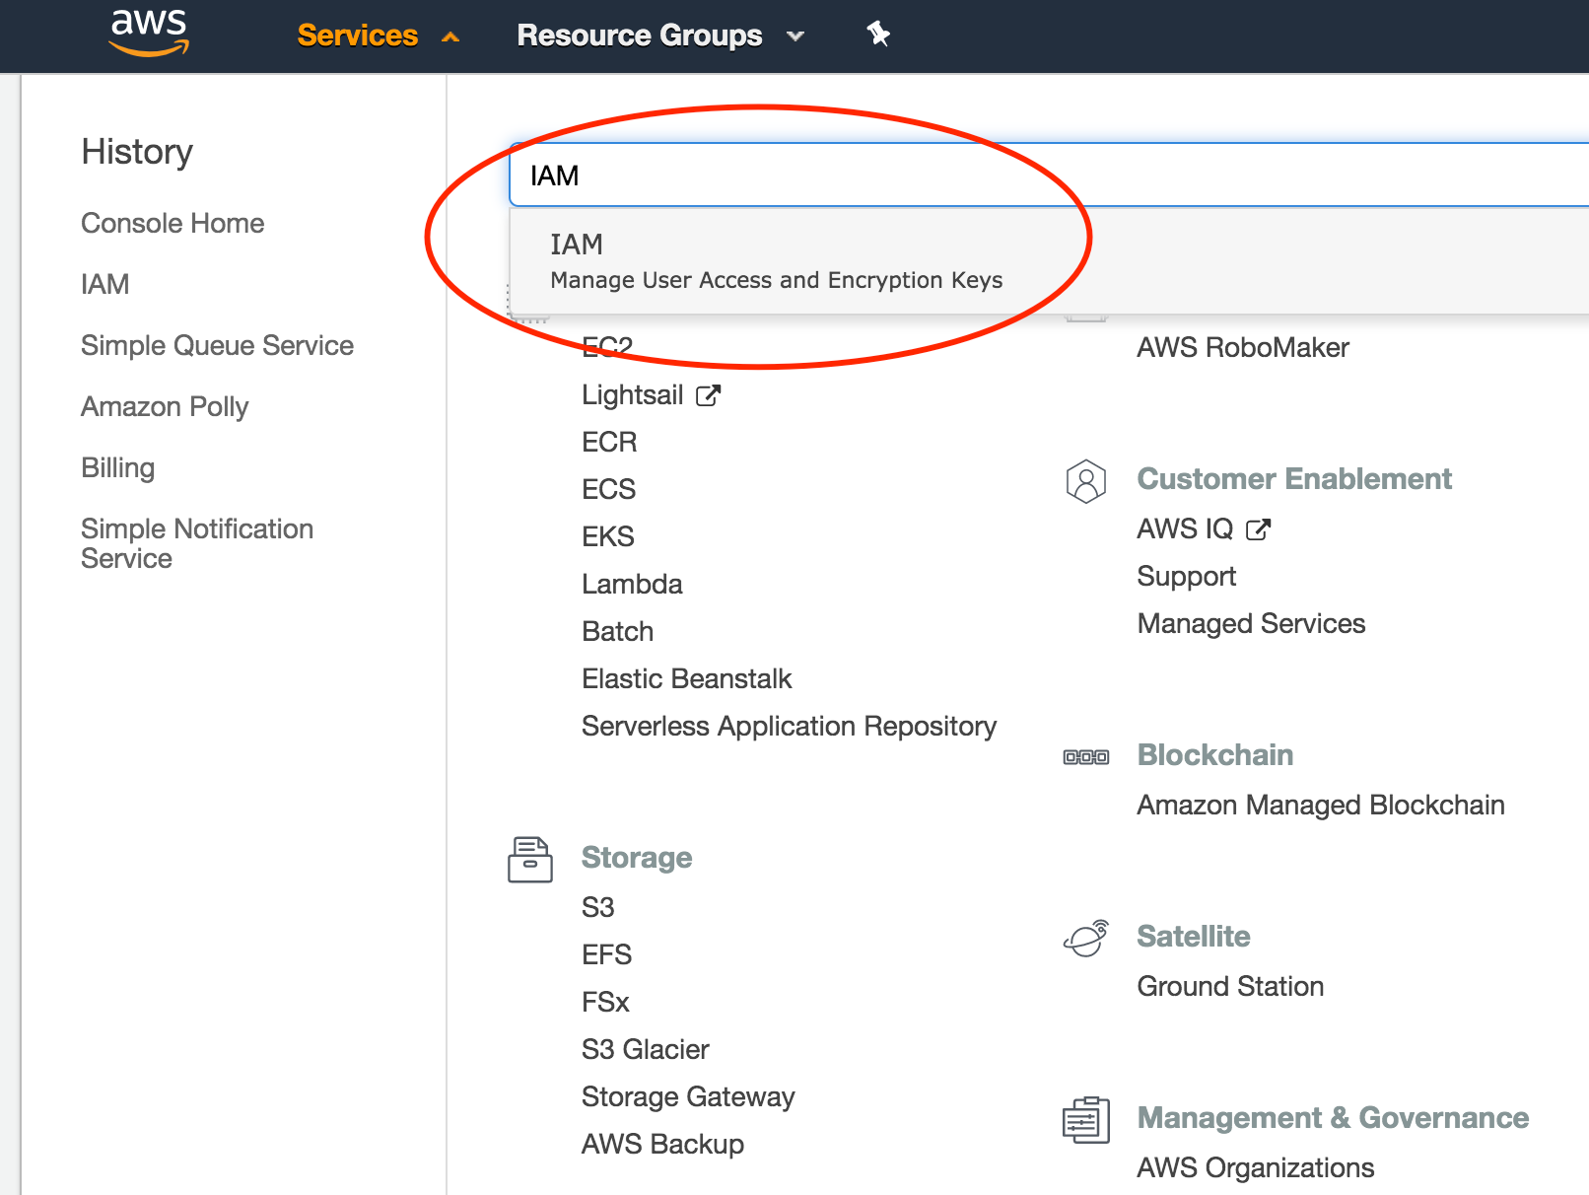Click the Storage category icon
This screenshot has height=1195, width=1589.
(x=530, y=859)
